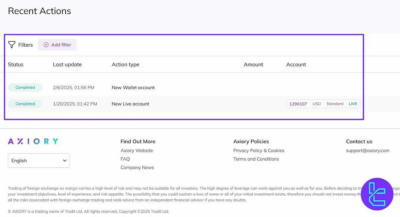Click the Status column header
The height and width of the screenshot is (217, 400).
[x=16, y=64]
